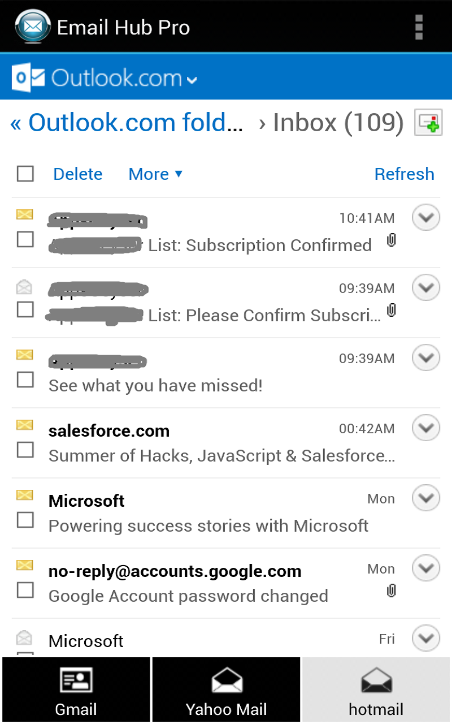Viewport: 452px width, 724px height.
Task: Tap the Delete button
Action: tap(77, 174)
